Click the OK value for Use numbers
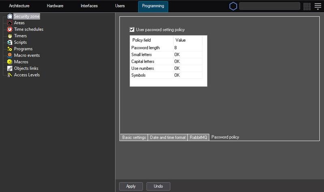Image resolution: width=324 pixels, height=192 pixels. [x=177, y=68]
